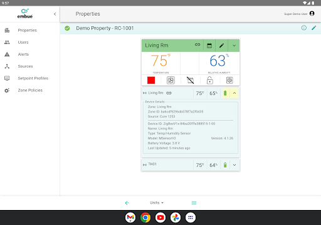This screenshot has height=225, width=321.
Task: Click the Living Rm device battery icon
Action: 225,93
